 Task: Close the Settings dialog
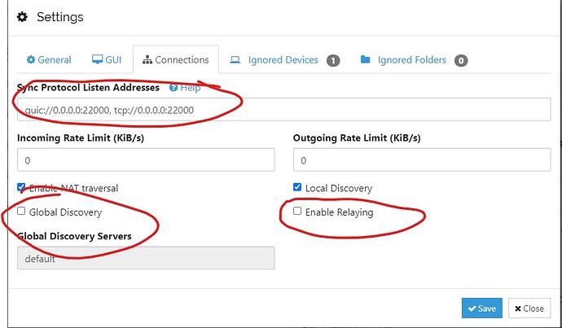click(529, 308)
